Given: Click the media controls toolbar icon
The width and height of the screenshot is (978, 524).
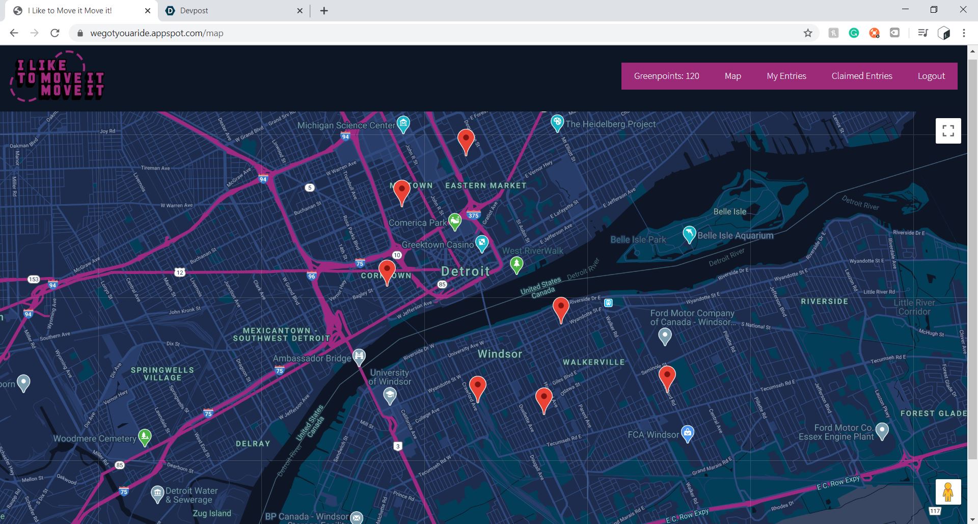Looking at the screenshot, I should click(923, 33).
